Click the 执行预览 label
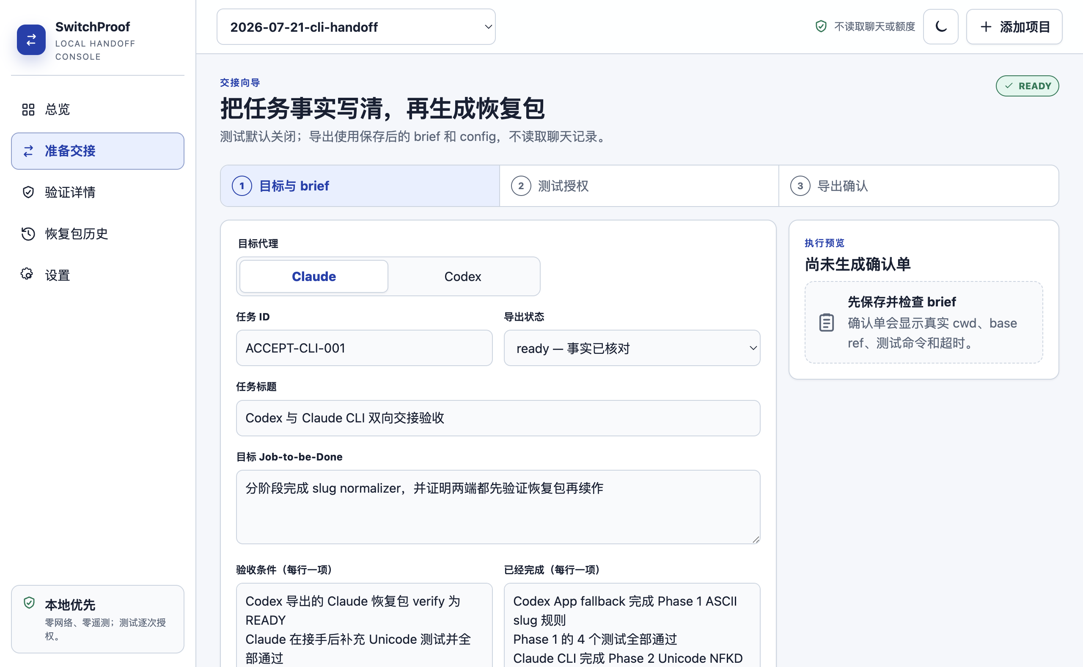The image size is (1083, 667). click(x=825, y=243)
